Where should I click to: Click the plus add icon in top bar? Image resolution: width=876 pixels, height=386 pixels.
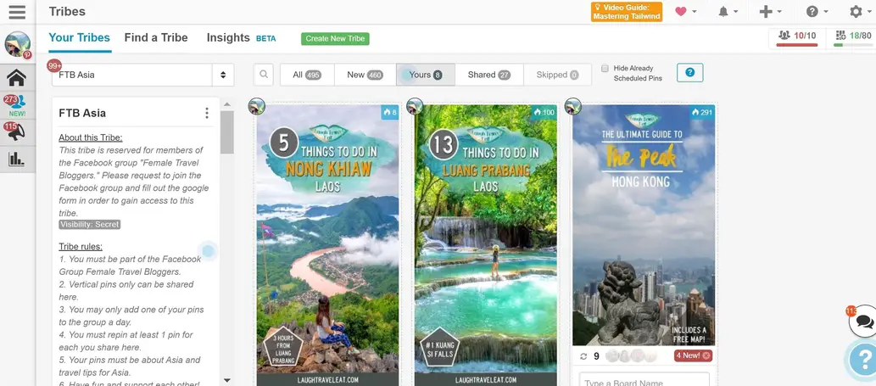point(766,12)
